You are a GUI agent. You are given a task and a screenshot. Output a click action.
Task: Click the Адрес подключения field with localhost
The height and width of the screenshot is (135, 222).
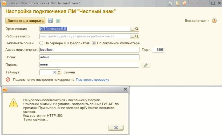(x=89, y=49)
